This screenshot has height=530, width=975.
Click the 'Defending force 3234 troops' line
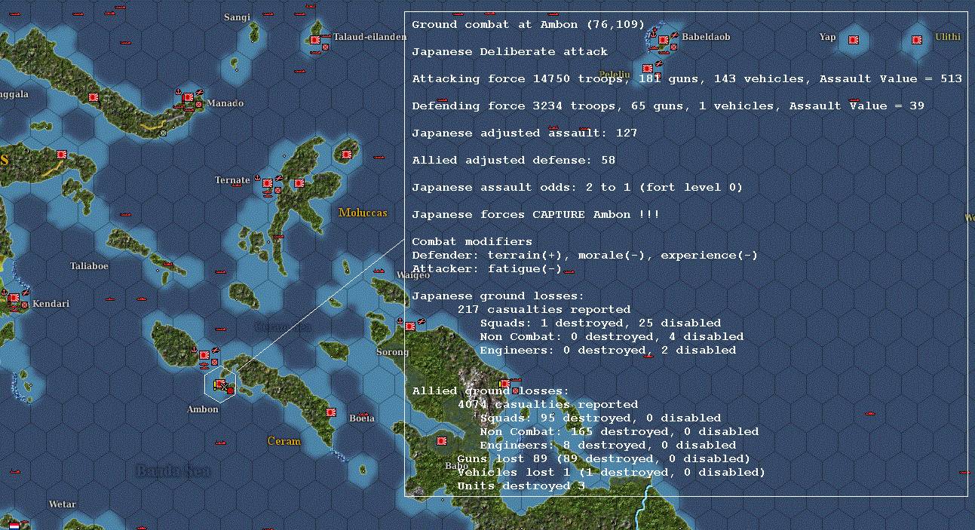[668, 106]
